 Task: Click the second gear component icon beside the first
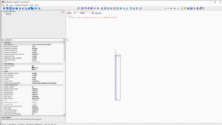[x=7, y=8]
